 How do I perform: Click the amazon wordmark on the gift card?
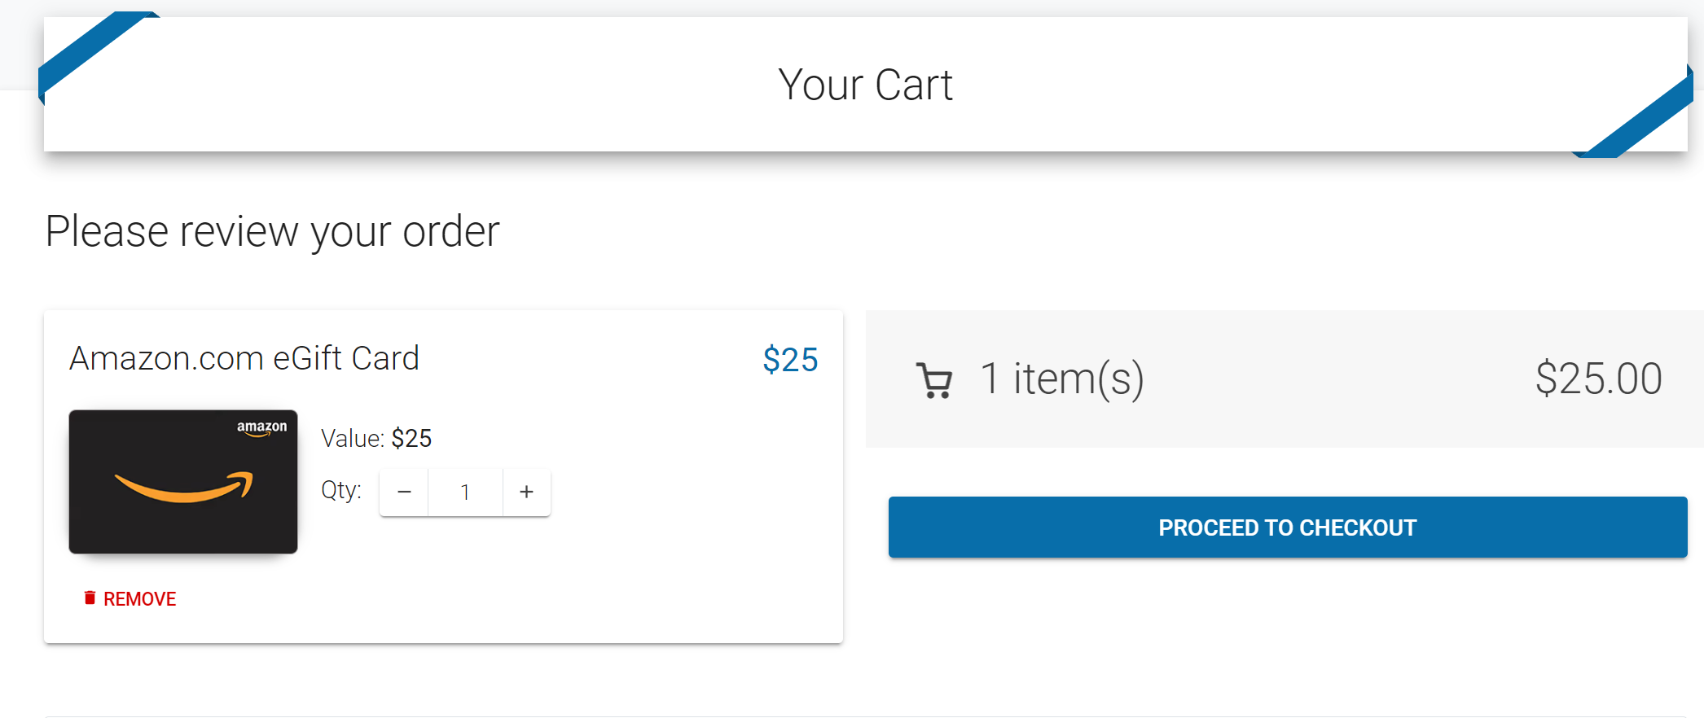261,427
